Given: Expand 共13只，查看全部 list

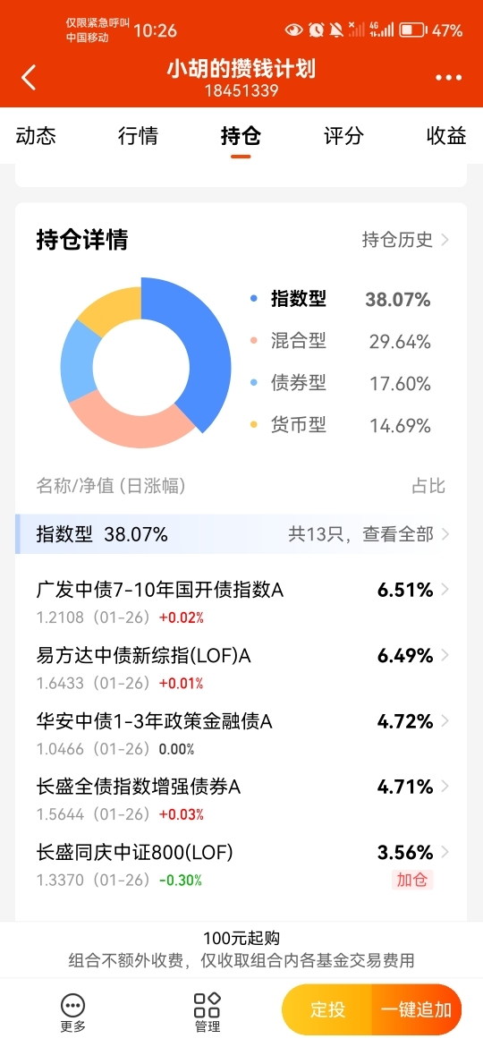Looking at the screenshot, I should coord(369,534).
